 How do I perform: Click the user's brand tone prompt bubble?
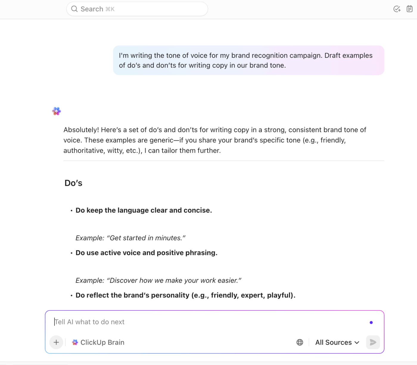tap(248, 60)
